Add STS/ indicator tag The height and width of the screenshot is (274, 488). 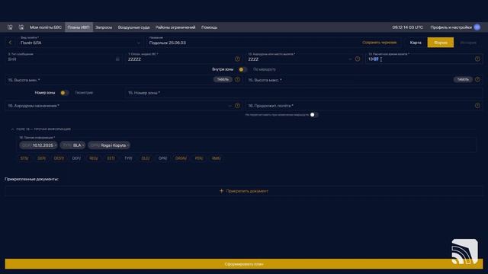[x=24, y=158]
